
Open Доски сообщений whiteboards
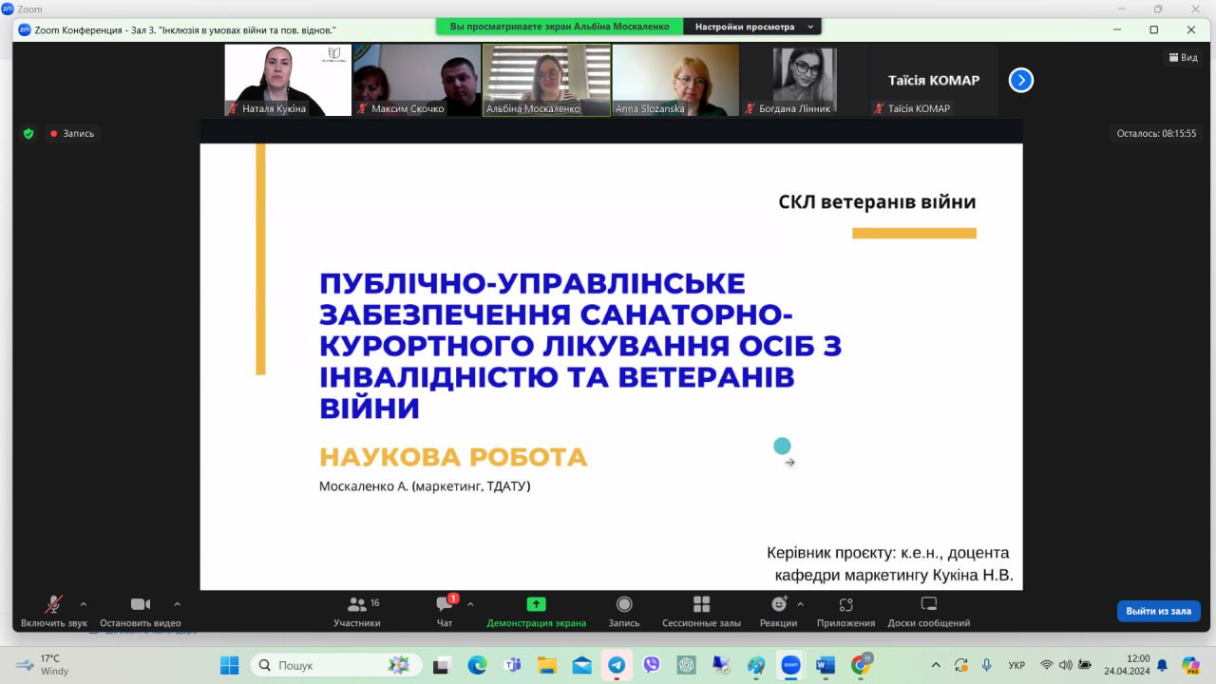pos(929,611)
